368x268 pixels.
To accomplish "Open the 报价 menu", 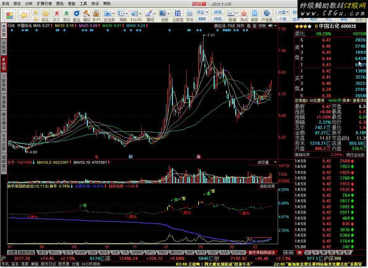I will pos(17,3).
